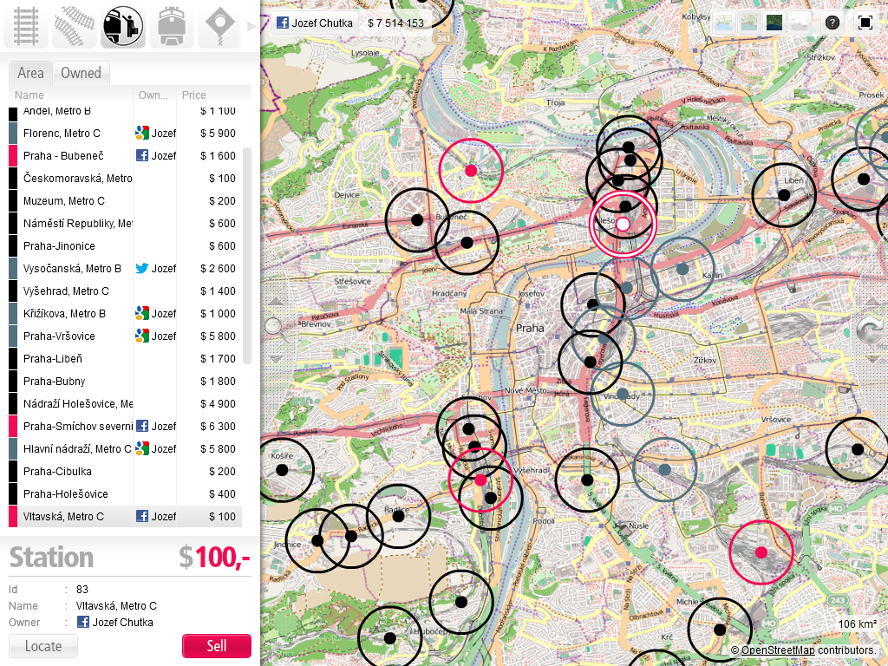Select the curved tracks tool
The width and height of the screenshot is (888, 666).
pyautogui.click(x=75, y=27)
